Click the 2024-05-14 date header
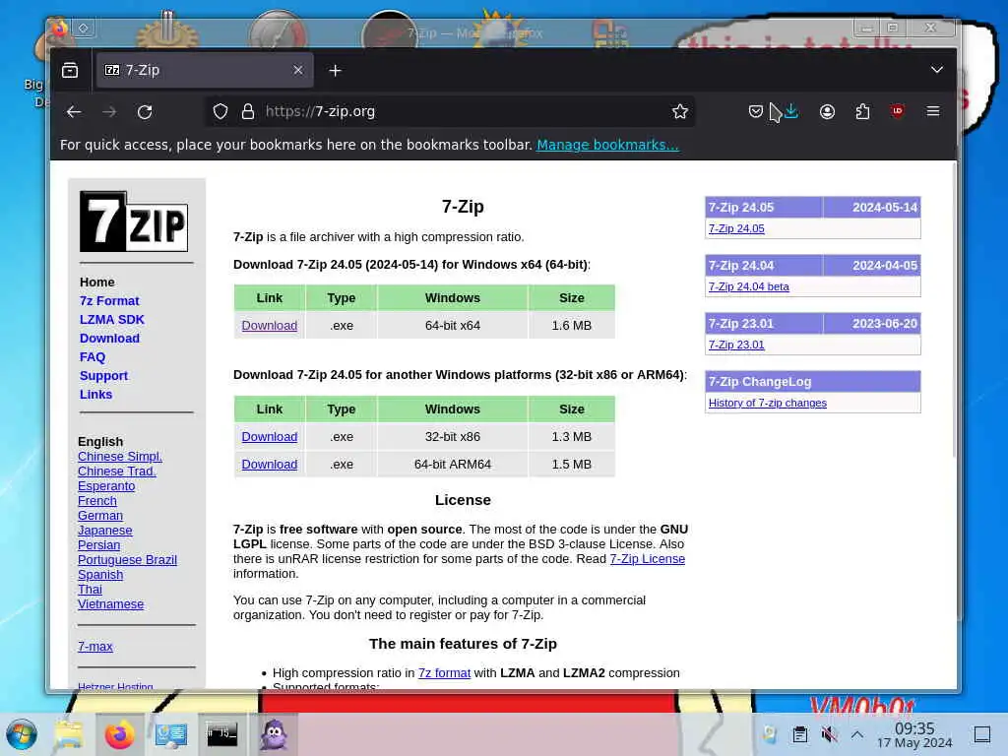Screen dimensions: 1008x756 coord(885,208)
